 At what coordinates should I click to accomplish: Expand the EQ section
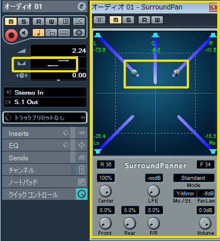36,145
